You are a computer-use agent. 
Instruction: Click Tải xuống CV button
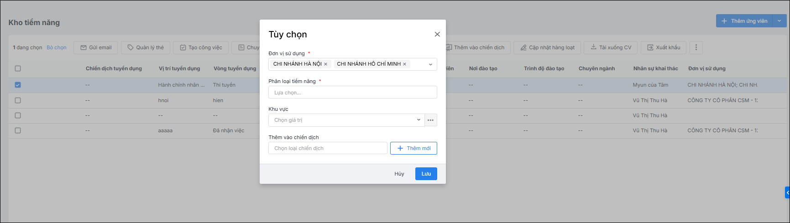coord(611,47)
